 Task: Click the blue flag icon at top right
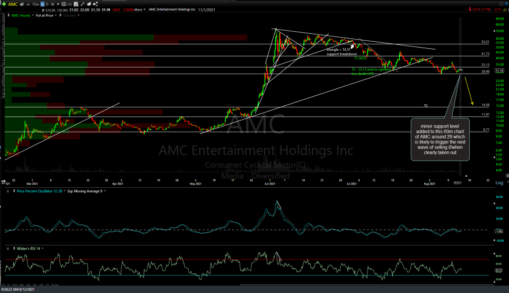click(x=506, y=4)
